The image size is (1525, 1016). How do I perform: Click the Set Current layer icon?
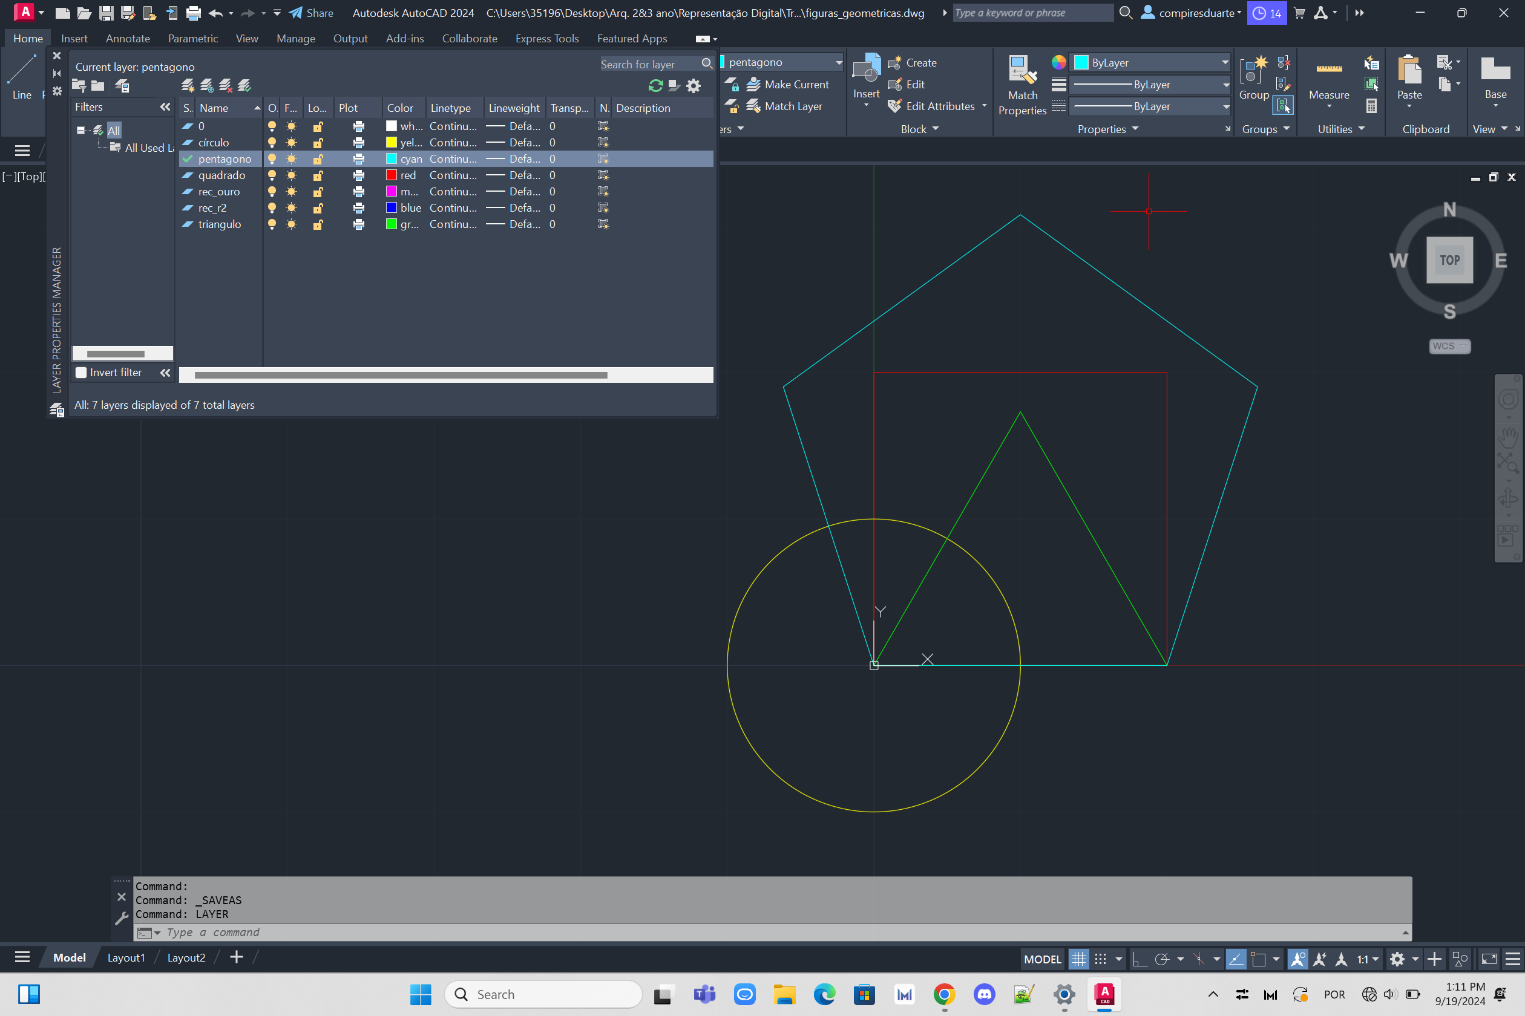(x=244, y=85)
